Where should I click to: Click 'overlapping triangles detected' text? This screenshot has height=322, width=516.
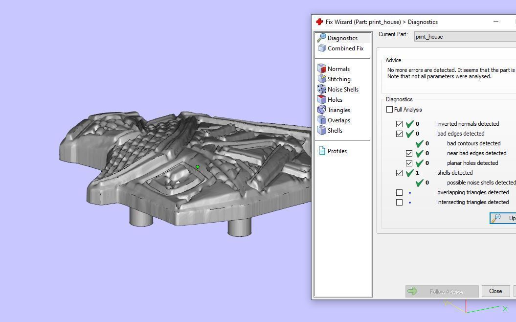point(473,192)
